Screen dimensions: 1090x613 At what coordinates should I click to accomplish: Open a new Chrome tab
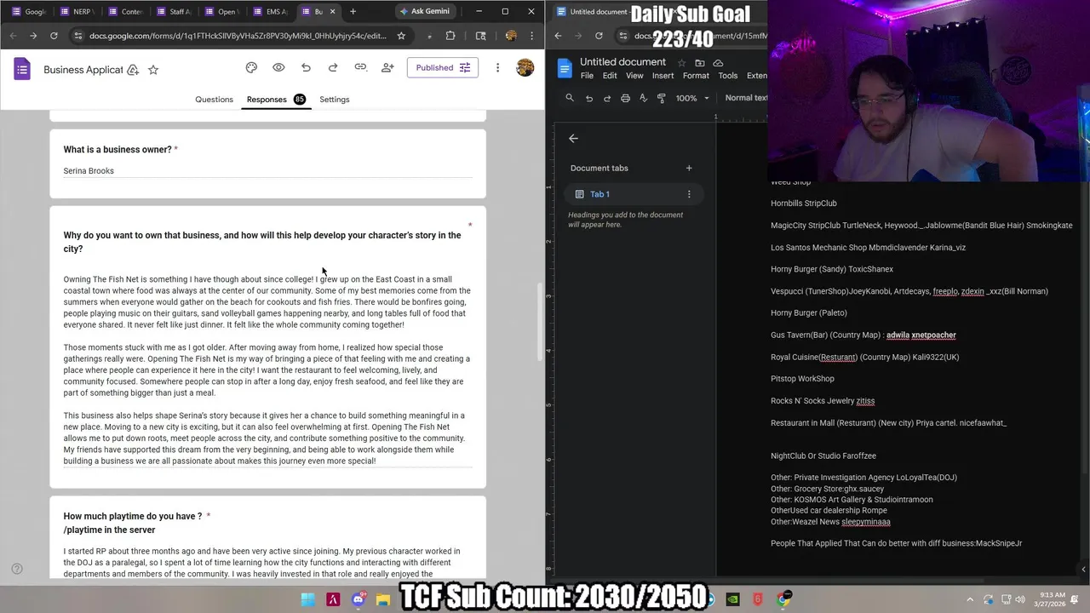[353, 11]
